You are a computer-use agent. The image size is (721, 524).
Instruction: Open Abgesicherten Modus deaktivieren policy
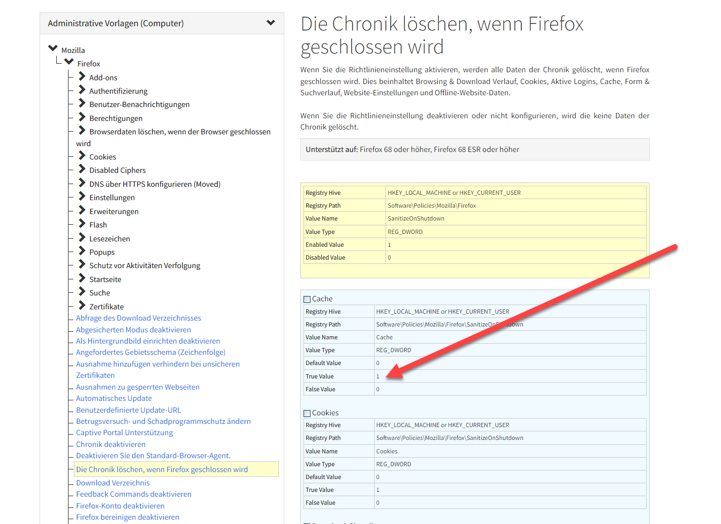[x=133, y=330]
